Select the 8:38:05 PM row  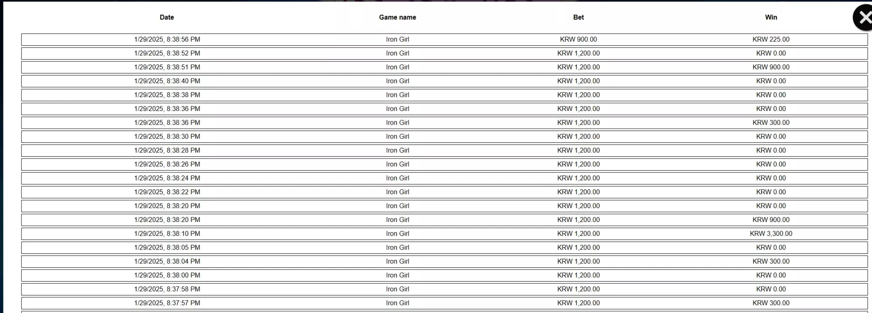pyautogui.click(x=445, y=248)
